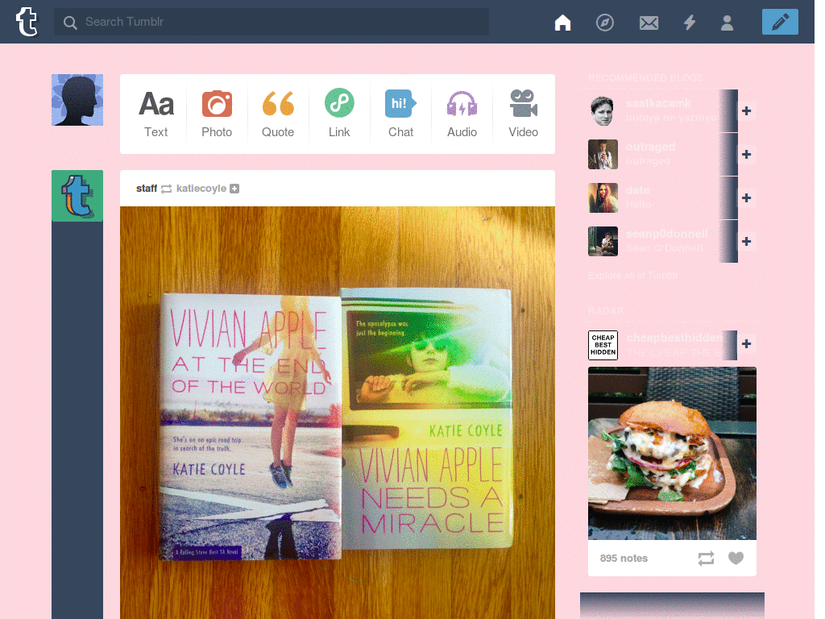Open the Explore compass icon

pos(604,23)
